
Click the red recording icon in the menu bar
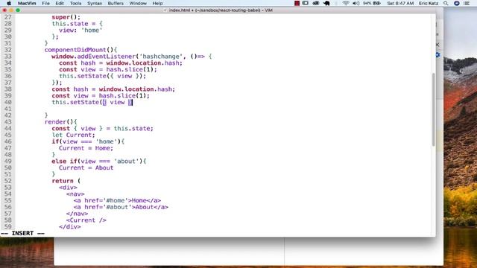(297, 3)
